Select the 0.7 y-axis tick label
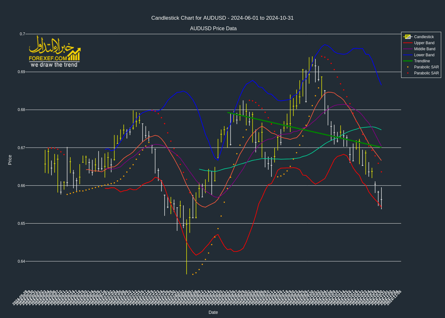This screenshot has width=445, height=318. 22,34
